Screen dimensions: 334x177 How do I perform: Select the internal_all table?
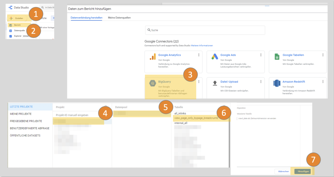[181, 123]
